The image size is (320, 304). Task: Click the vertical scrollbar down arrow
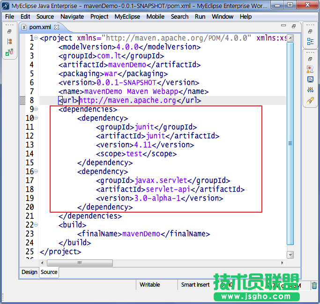290,255
